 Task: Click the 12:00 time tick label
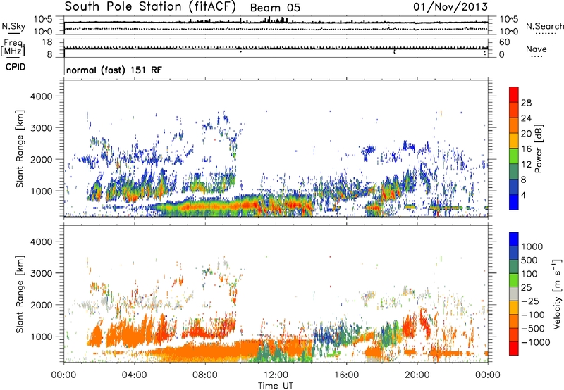pos(276,375)
